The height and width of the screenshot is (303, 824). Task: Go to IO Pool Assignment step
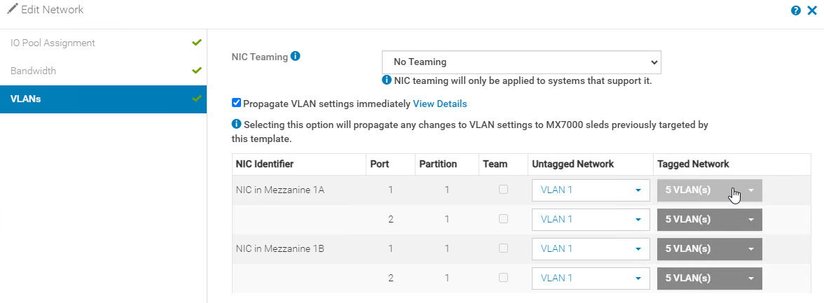53,43
